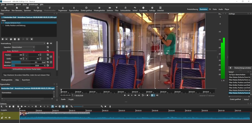This screenshot has height=123, width=252.
Task: Click inside the Weichheit softness slider
Action: (28, 66)
